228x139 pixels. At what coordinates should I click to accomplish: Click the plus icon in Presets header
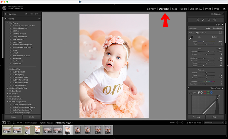coord(39,19)
